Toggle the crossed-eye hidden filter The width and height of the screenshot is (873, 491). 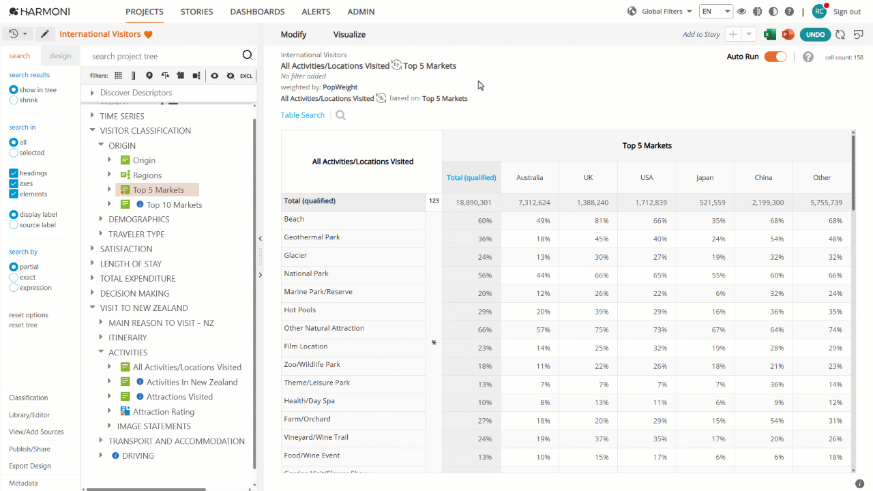[231, 76]
